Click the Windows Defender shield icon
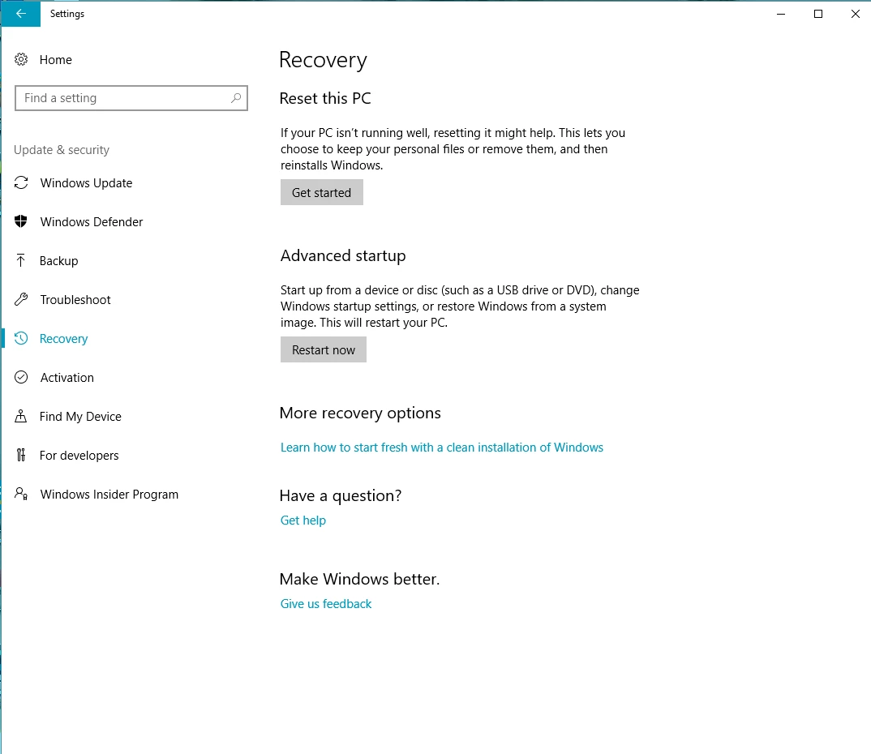Image resolution: width=871 pixels, height=754 pixels. pos(21,221)
